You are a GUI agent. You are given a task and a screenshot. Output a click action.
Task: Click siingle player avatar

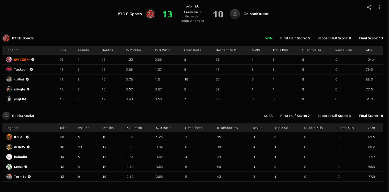click(x=9, y=89)
